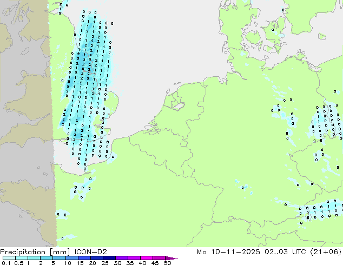
Task: Click the '10' legend value
Action: click(x=68, y=263)
